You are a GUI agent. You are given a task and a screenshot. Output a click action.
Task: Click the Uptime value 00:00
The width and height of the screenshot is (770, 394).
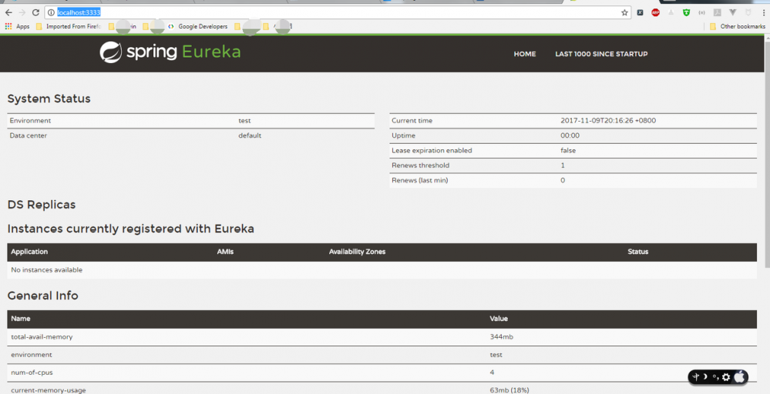tap(570, 135)
